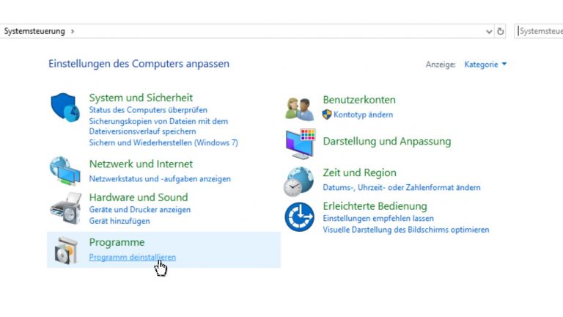Open Netzwerkstatus und -aufgaben anzeigen

[x=160, y=179]
